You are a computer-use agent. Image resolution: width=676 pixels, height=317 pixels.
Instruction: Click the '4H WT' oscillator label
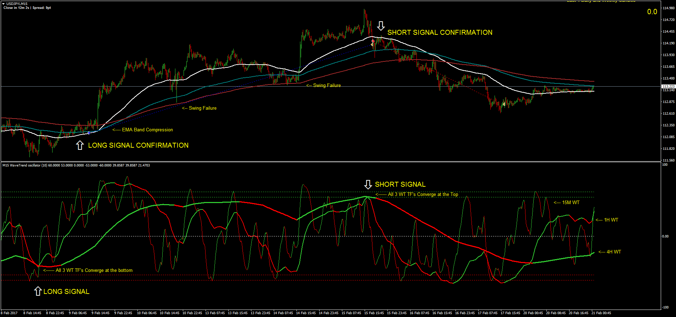[x=610, y=252]
